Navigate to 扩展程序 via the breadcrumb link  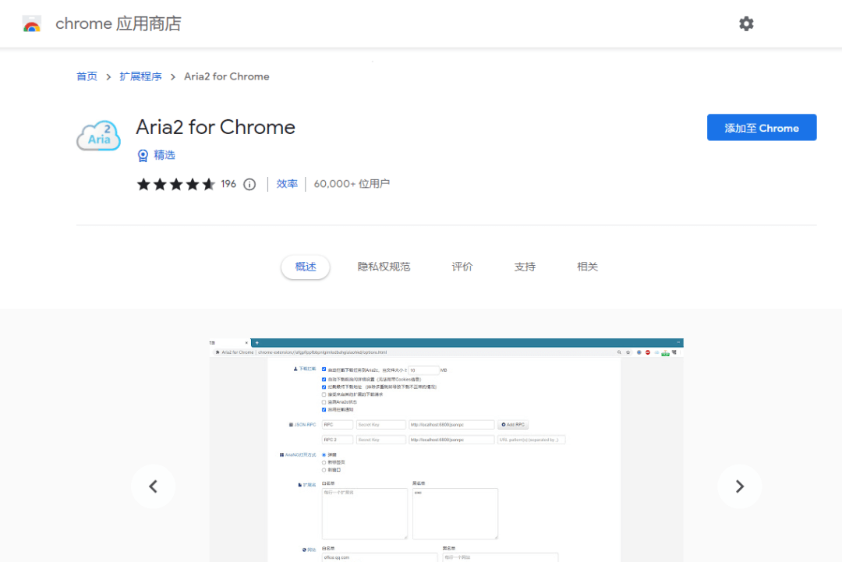click(141, 76)
